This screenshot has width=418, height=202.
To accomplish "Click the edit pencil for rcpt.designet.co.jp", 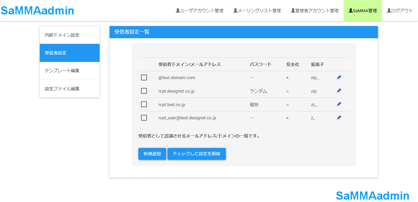I will click(x=339, y=91).
